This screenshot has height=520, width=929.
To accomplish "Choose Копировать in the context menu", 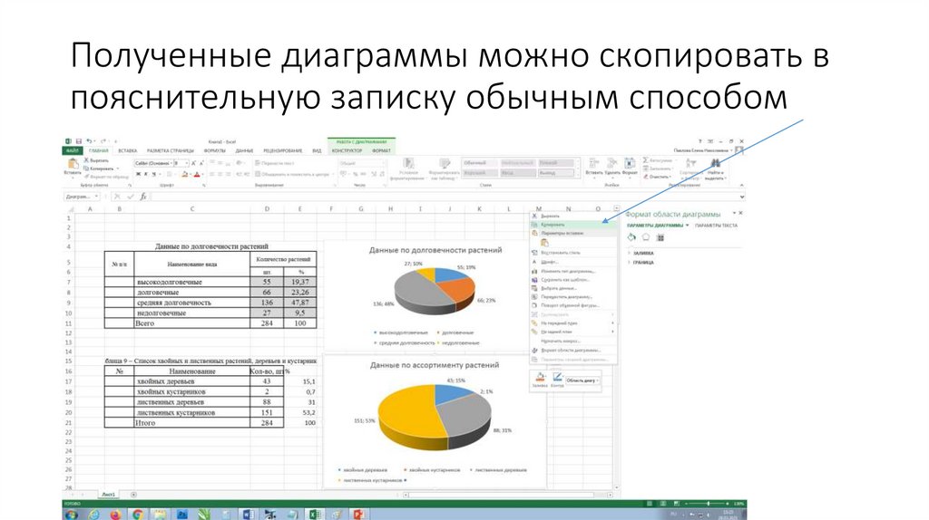I will (572, 224).
